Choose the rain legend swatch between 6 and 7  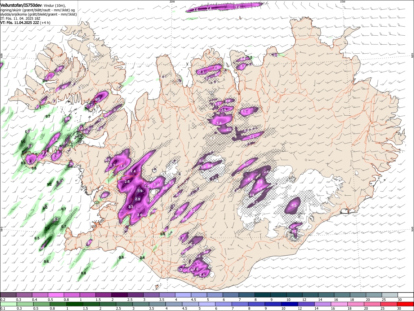click(x=223, y=304)
